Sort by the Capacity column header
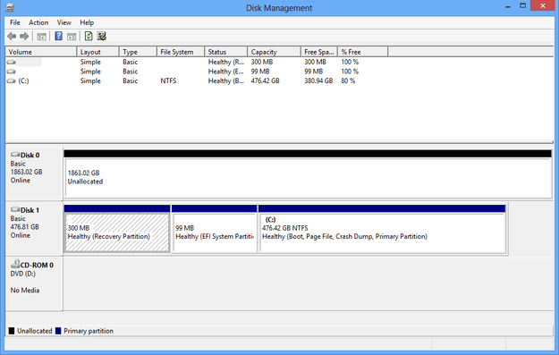 tap(274, 52)
